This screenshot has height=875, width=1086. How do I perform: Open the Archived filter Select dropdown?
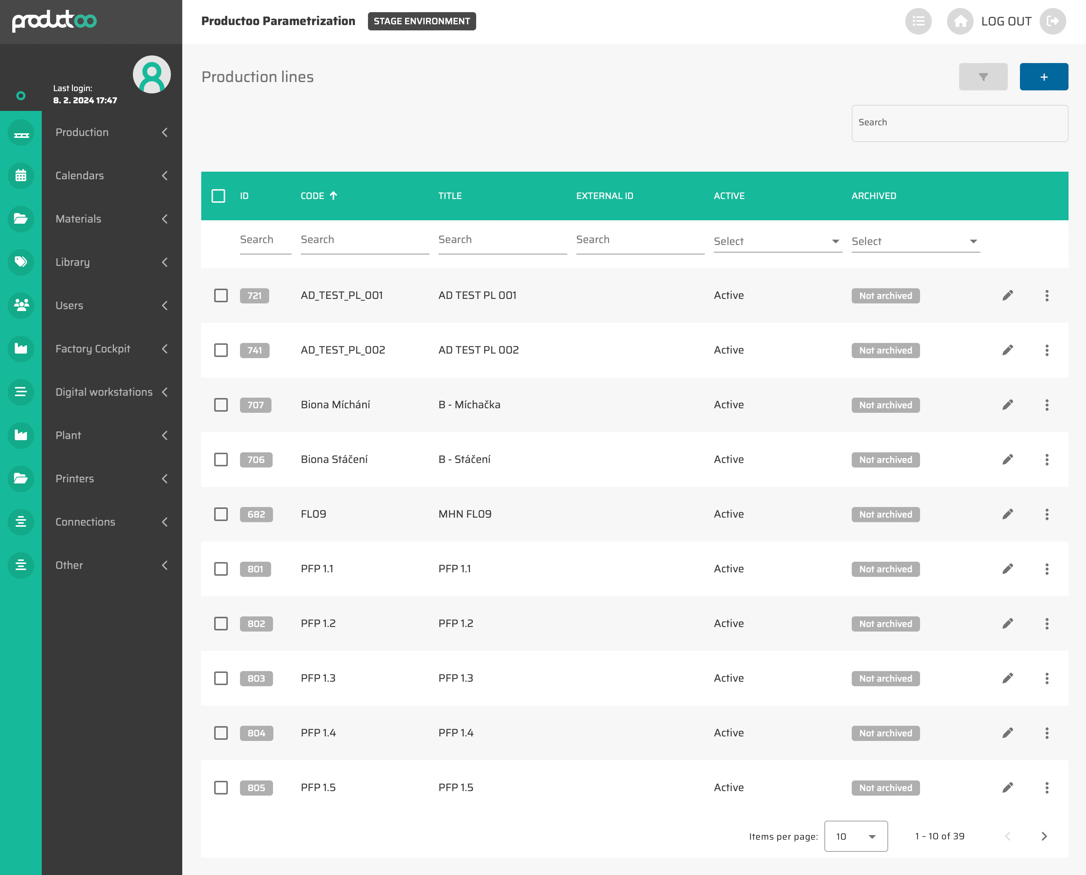pos(915,242)
